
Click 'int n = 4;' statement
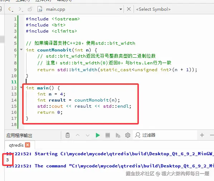pos(52,94)
